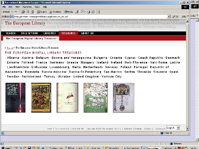The width and height of the screenshot is (199, 149).
Task: Open the Favorites toolbar button
Action: point(55,12)
